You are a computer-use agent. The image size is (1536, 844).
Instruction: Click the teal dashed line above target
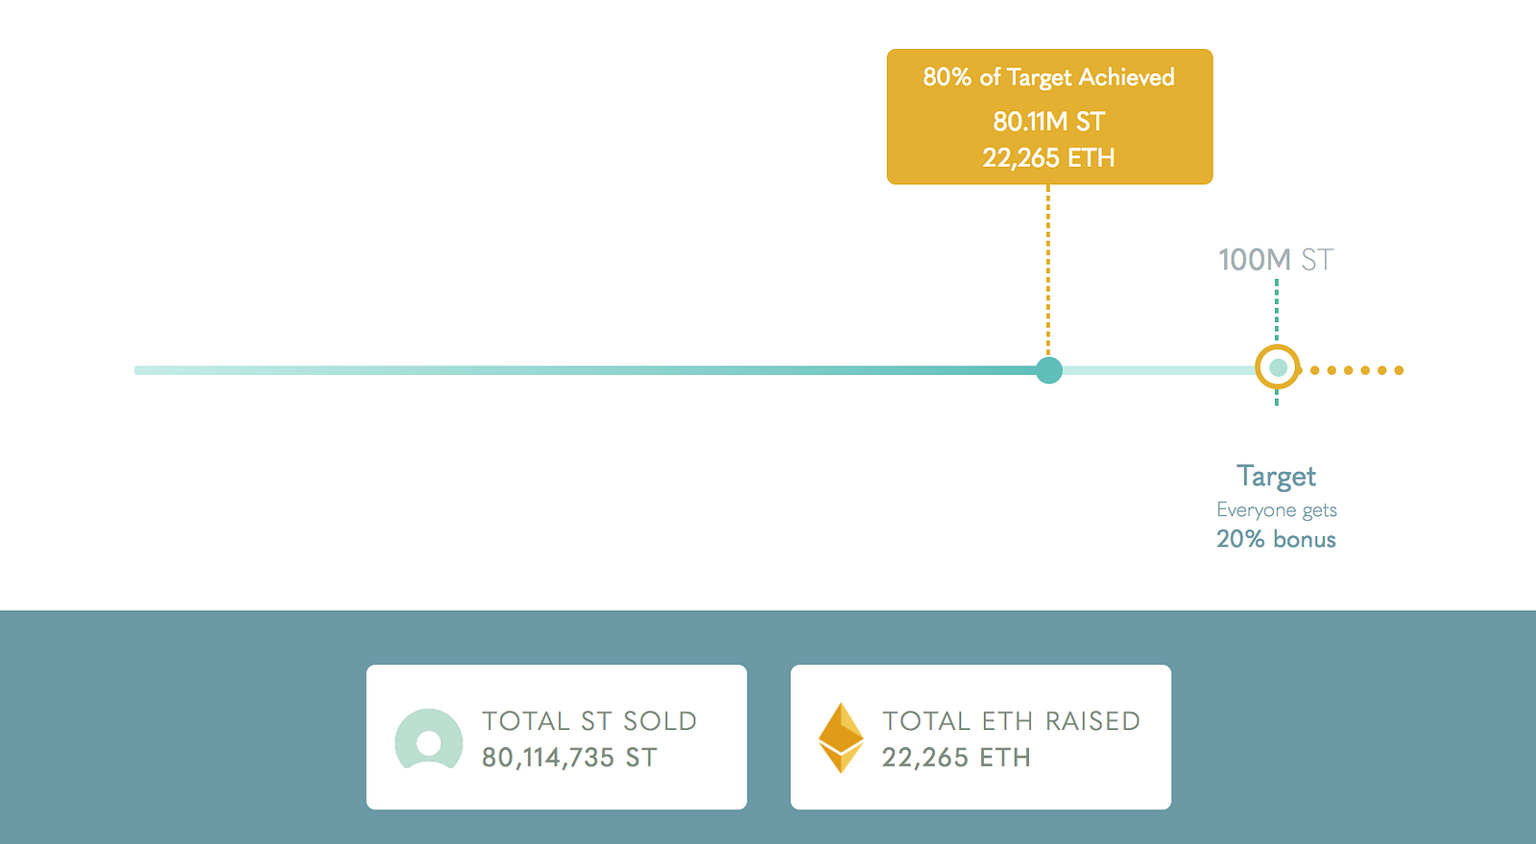[1276, 311]
